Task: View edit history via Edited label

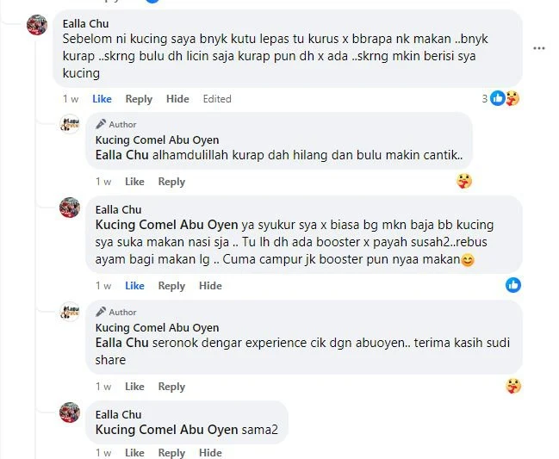Action: coord(217,99)
